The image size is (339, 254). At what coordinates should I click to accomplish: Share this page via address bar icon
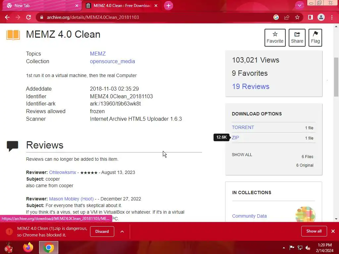pos(287,17)
